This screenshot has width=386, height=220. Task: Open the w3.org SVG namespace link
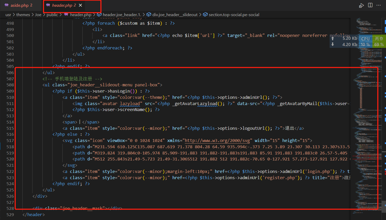tap(218, 140)
